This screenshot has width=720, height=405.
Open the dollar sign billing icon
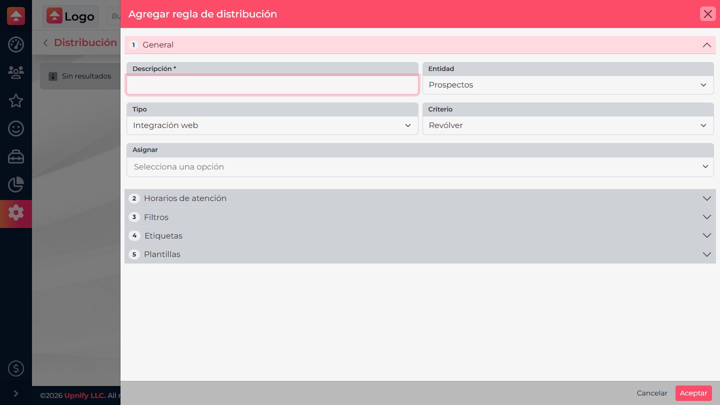pyautogui.click(x=16, y=369)
